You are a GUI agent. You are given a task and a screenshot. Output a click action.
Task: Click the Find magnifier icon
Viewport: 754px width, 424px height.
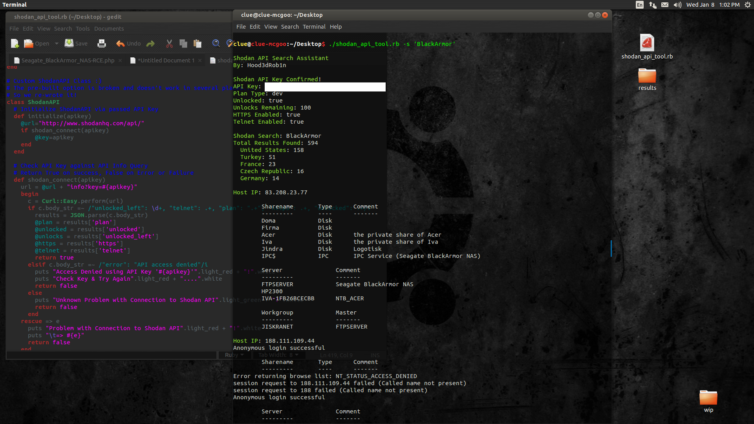216,44
